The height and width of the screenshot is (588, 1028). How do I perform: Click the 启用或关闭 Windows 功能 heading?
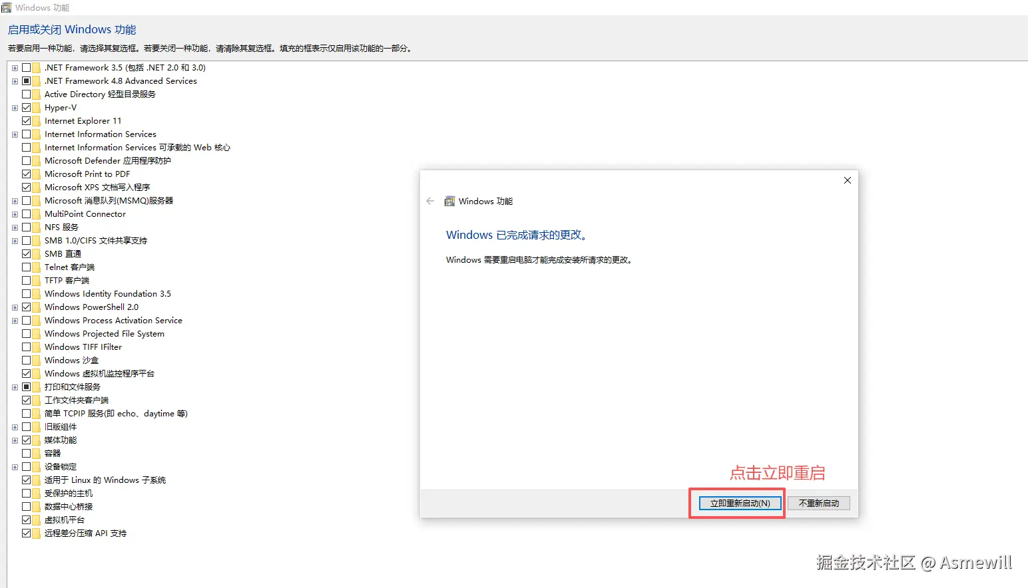[x=72, y=30]
